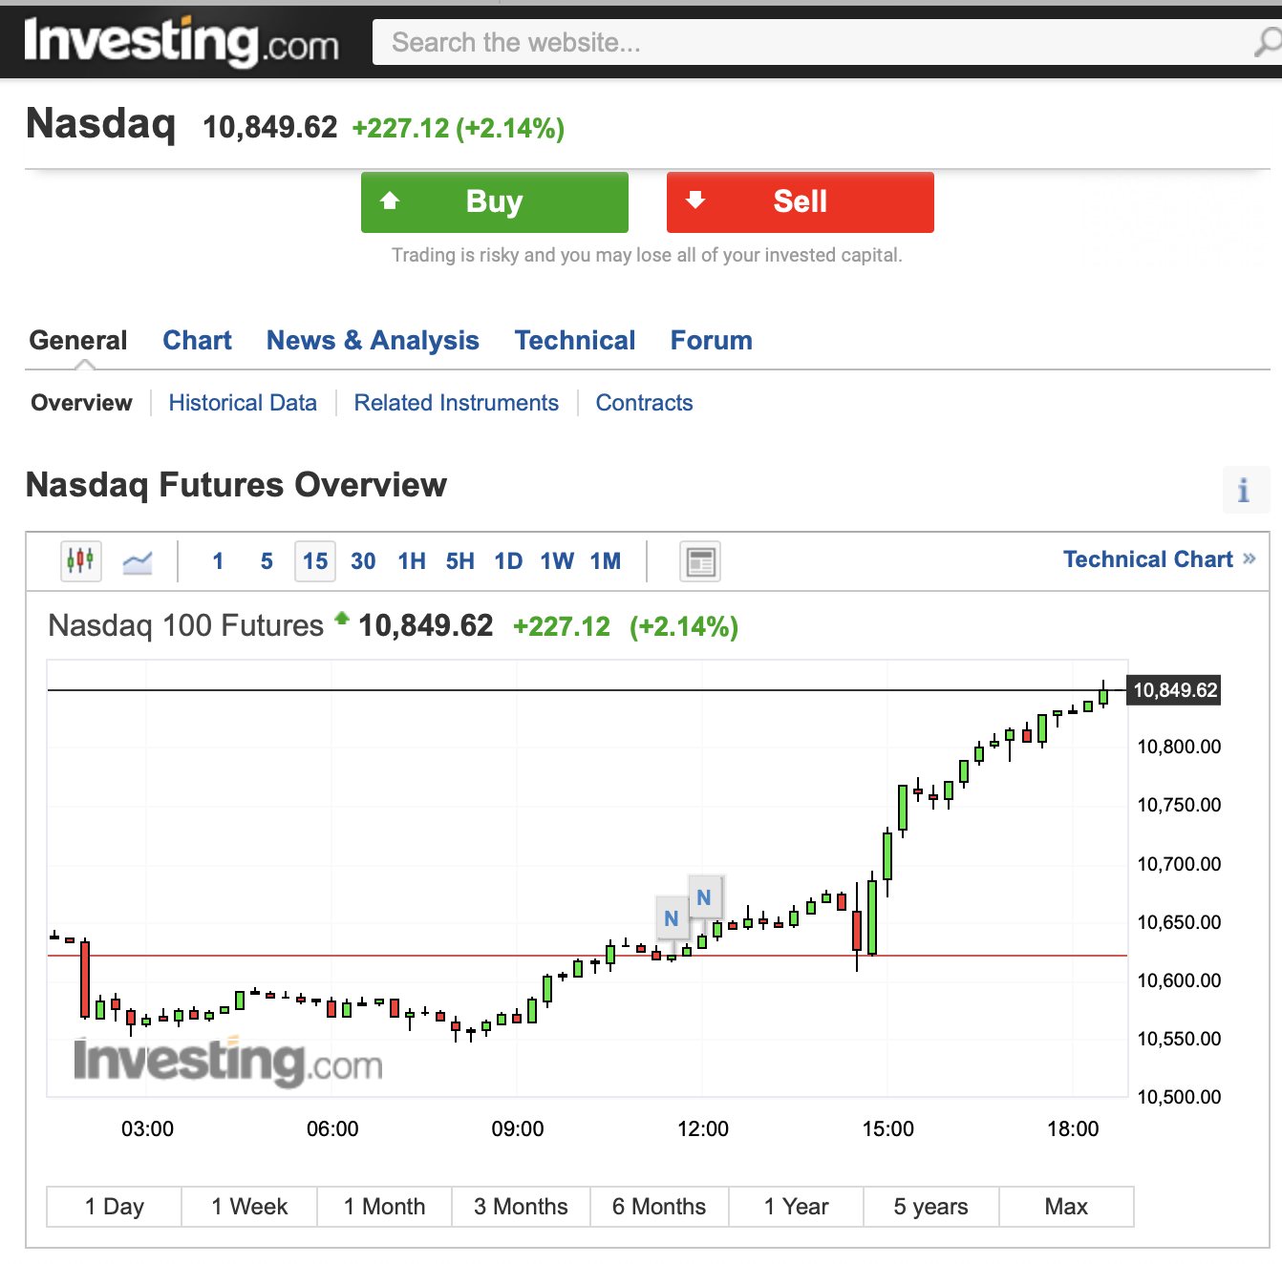
Task: Click the Nasdaq 100 Futures chart title
Action: tap(186, 625)
